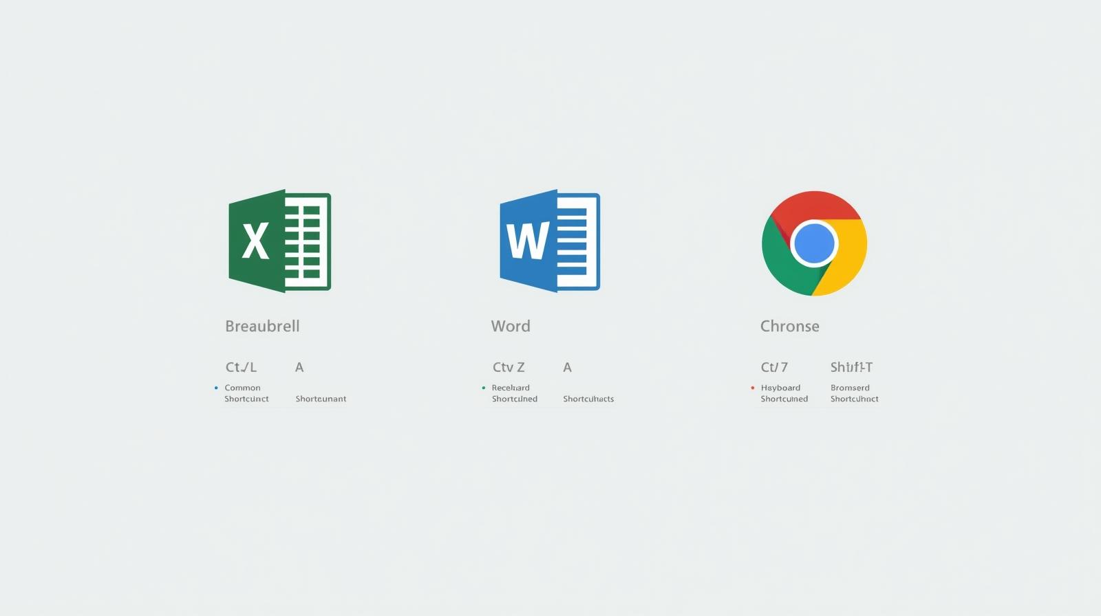
Task: Select the "Breaubrell" label under Excel
Action: [x=262, y=326]
